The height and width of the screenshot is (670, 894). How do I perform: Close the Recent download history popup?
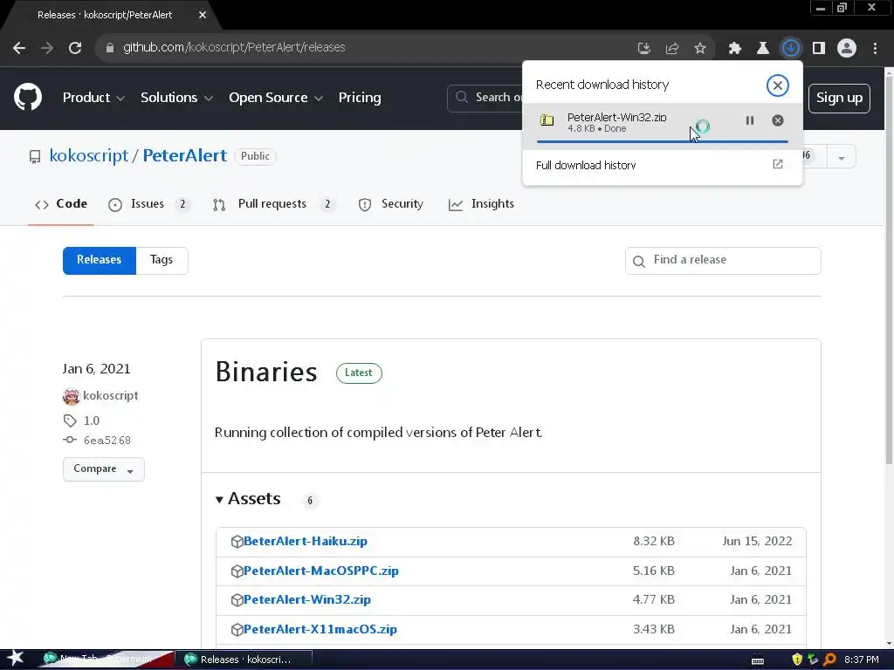click(x=778, y=85)
